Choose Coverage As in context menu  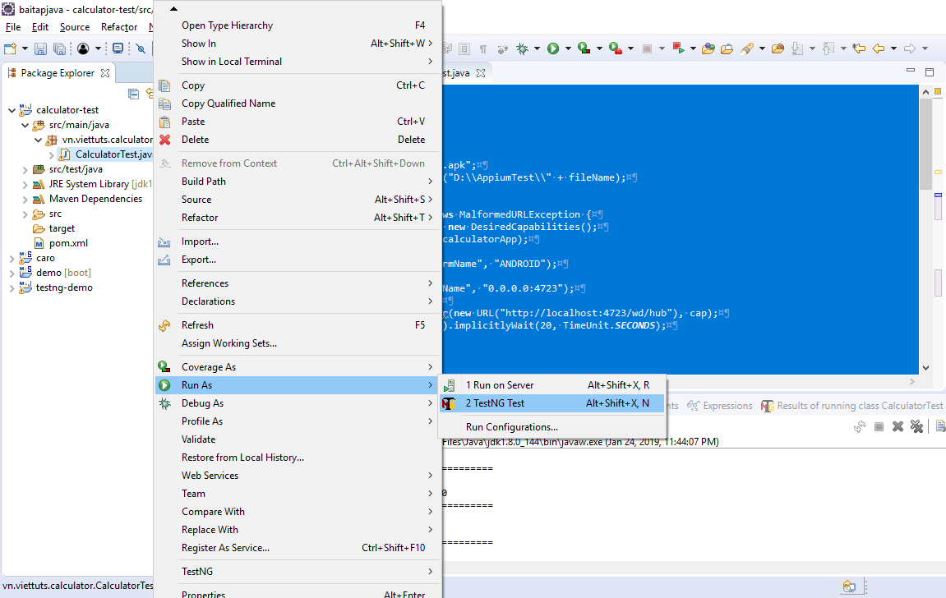[x=297, y=367]
